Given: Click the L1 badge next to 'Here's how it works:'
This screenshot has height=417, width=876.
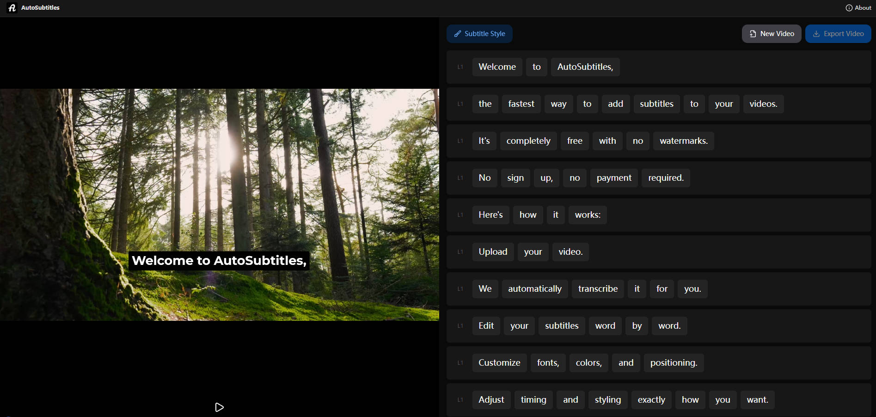Looking at the screenshot, I should tap(459, 215).
